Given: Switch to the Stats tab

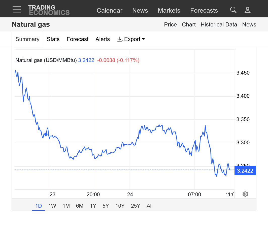Looking at the screenshot, I should pos(53,39).
